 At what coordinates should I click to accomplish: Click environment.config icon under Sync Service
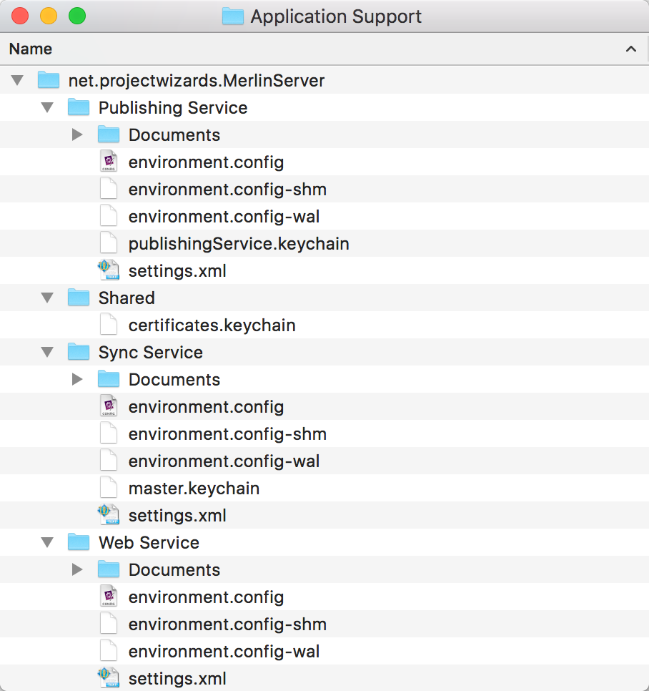pos(109,406)
